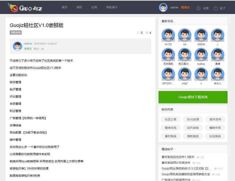Select the 社区公告 board tag
This screenshot has width=235, height=181.
170,119
